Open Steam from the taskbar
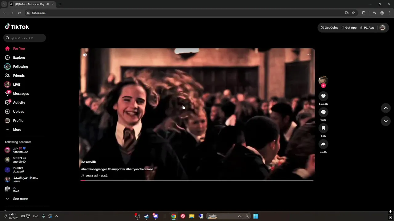394x221 pixels. point(147,216)
